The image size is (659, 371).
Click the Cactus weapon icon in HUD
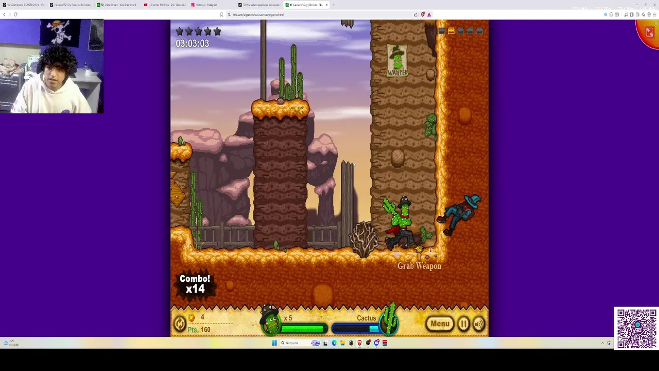(x=390, y=319)
